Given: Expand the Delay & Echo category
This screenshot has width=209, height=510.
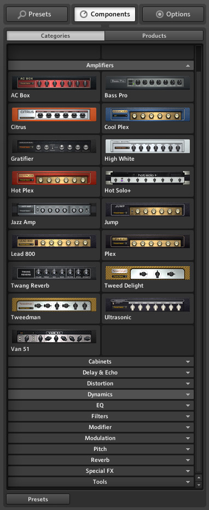Looking at the screenshot, I should click(x=101, y=373).
